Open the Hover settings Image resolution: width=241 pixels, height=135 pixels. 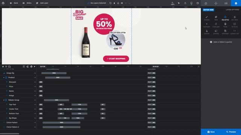point(225,25)
